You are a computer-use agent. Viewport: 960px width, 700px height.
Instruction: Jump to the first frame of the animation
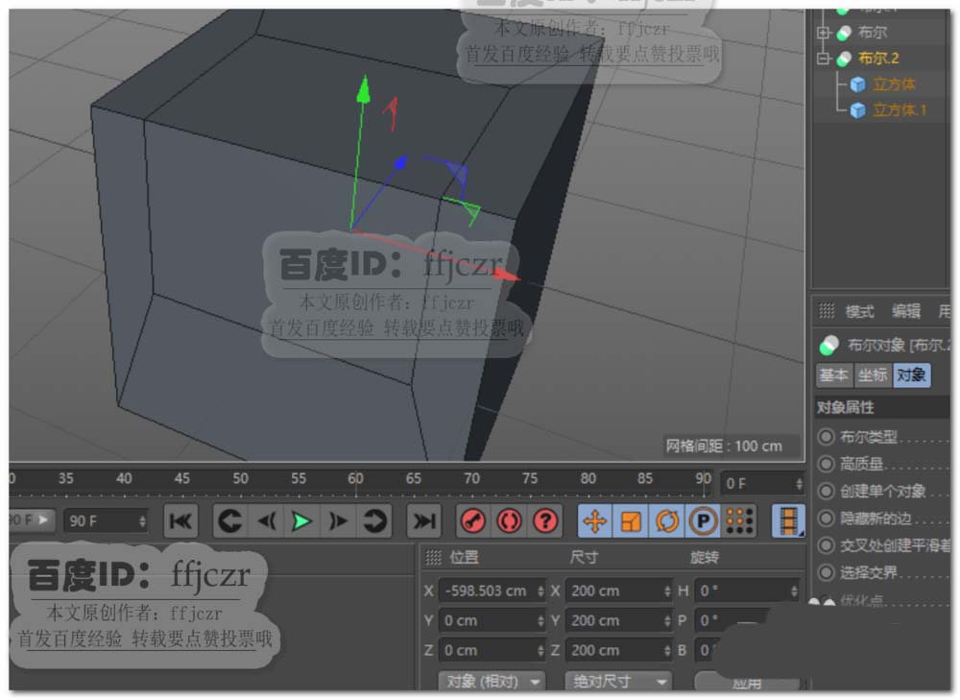coord(180,521)
